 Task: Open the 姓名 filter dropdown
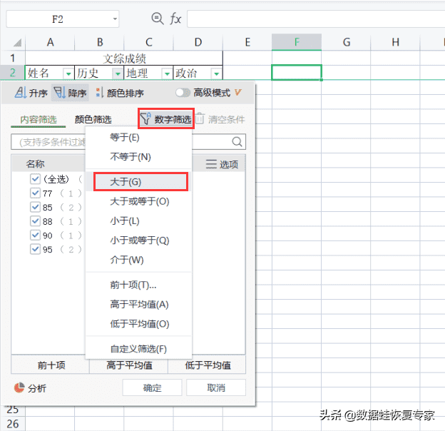[x=68, y=73]
